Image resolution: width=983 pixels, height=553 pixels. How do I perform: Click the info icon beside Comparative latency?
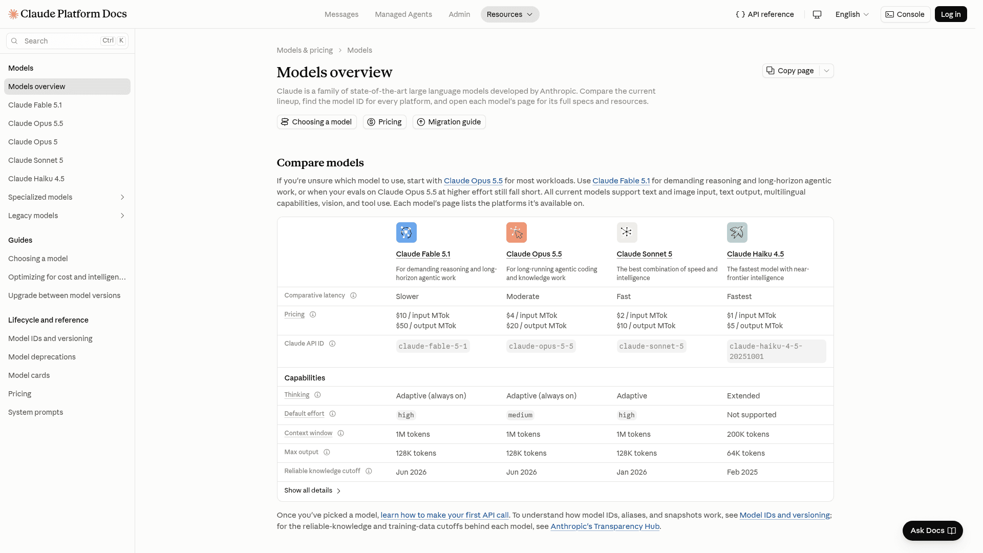coord(353,295)
